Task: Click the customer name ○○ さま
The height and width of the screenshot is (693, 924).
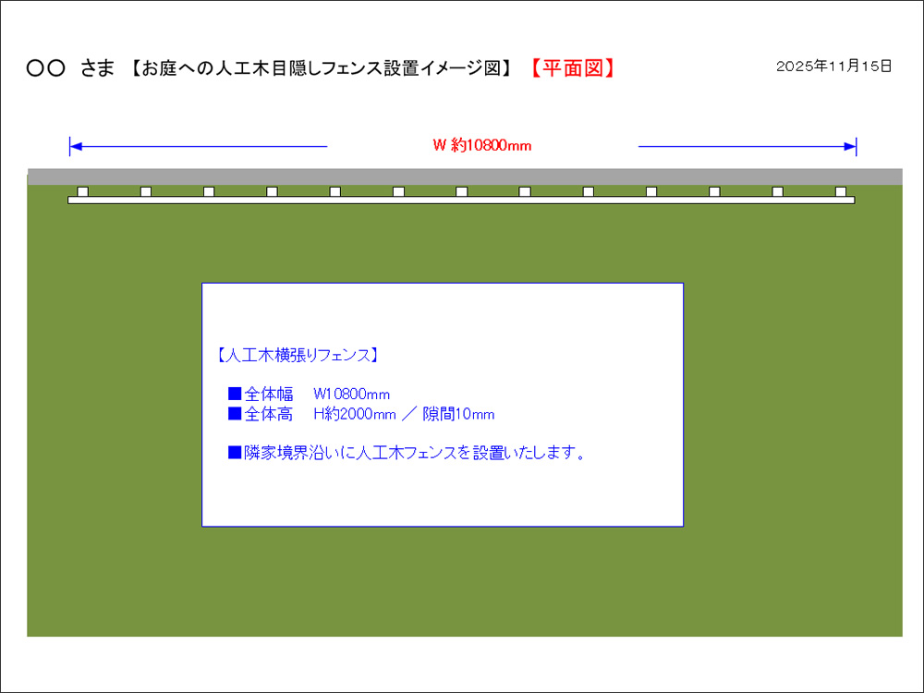Action: point(70,69)
